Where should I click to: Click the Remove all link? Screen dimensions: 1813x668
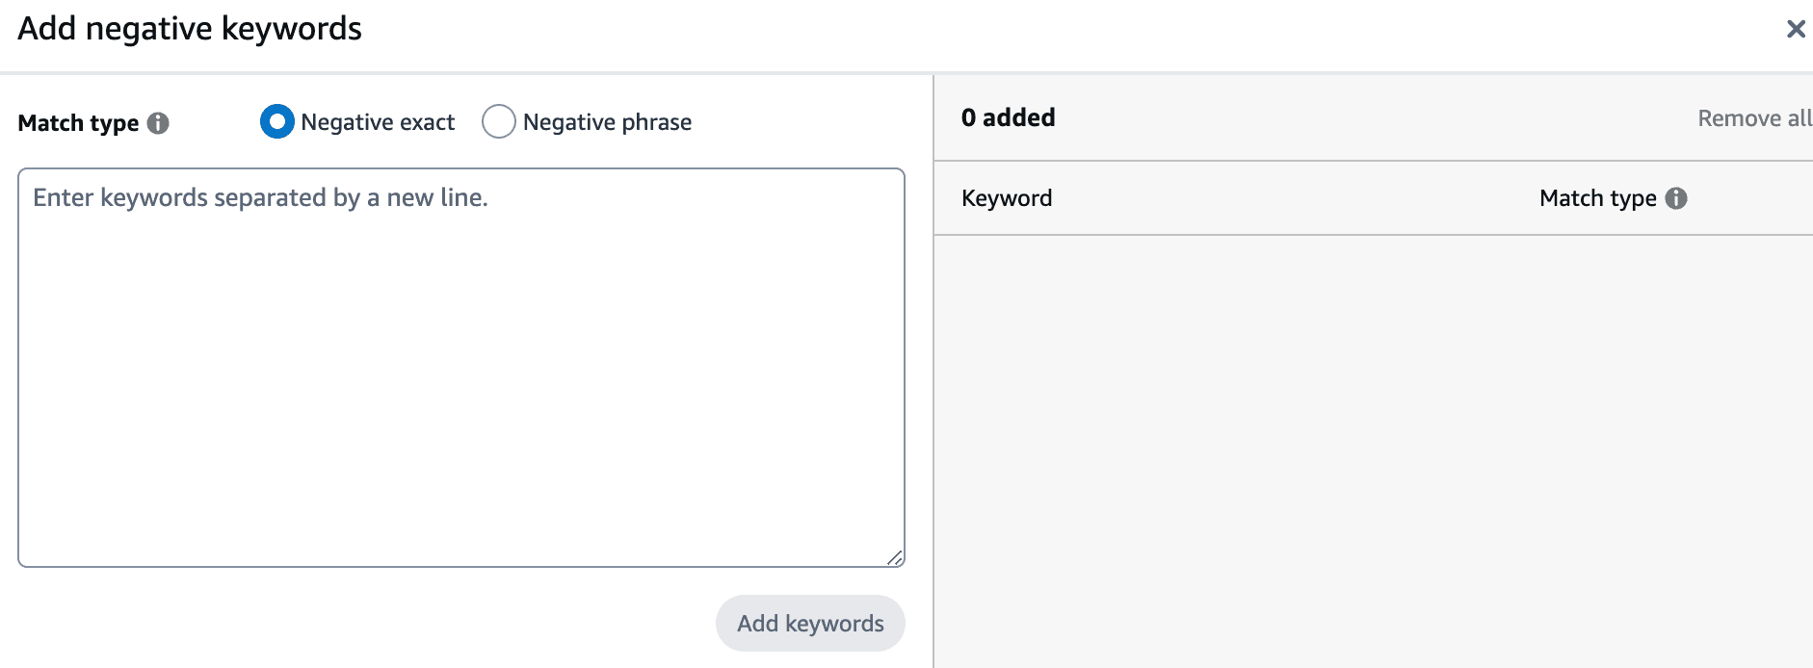(x=1753, y=118)
